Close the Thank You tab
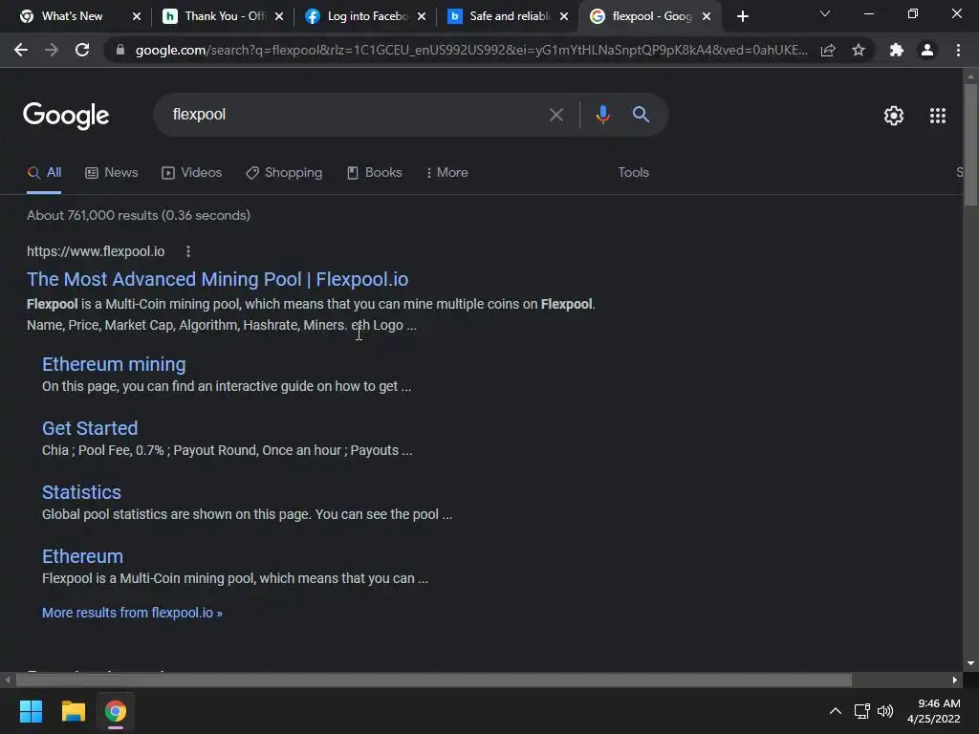Screen dimensions: 979x734 [279, 16]
